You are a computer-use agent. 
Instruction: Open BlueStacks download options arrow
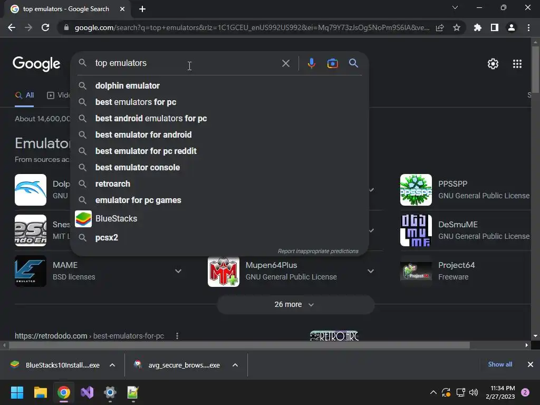[x=112, y=365]
